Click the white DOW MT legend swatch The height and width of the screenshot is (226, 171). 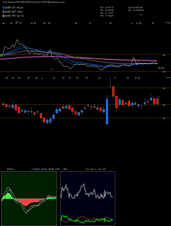click(x=3, y=12)
